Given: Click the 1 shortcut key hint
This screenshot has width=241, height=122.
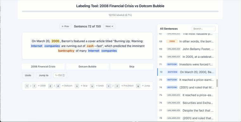Looking at the screenshot, I should coord(27,86).
